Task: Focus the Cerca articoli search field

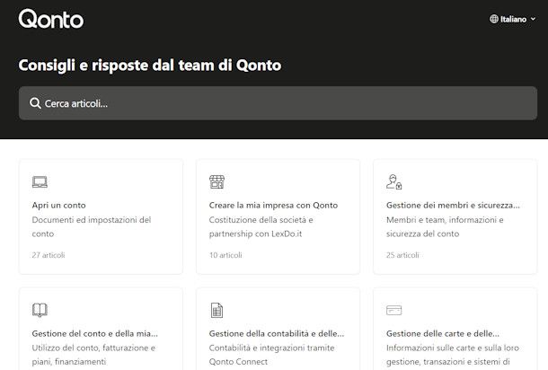Action: pyautogui.click(x=278, y=103)
